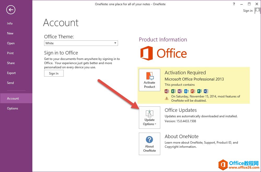This screenshot has height=172, width=261.
Task: Click the Sign in link at top right
Action: [248, 11]
